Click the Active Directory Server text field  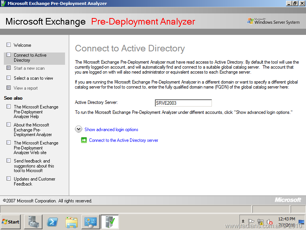183,103
